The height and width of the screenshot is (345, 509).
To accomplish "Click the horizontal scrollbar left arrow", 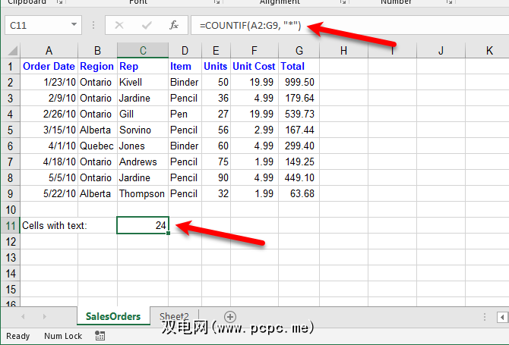I will pyautogui.click(x=503, y=316).
